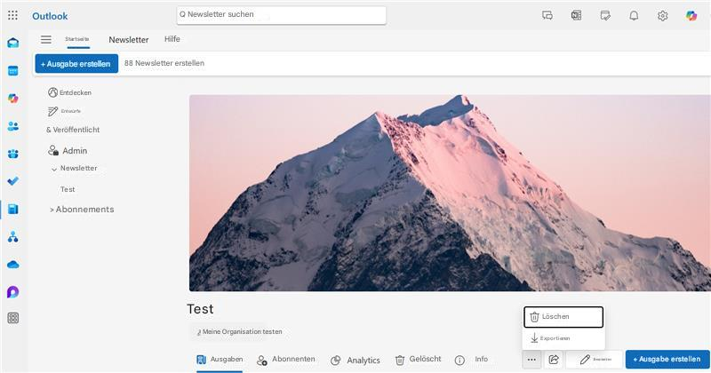The image size is (711, 373).
Task: Collapse the Newsletter tree node
Action: click(x=54, y=169)
